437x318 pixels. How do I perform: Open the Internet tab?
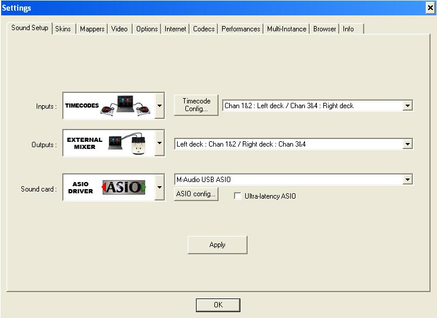coord(175,29)
